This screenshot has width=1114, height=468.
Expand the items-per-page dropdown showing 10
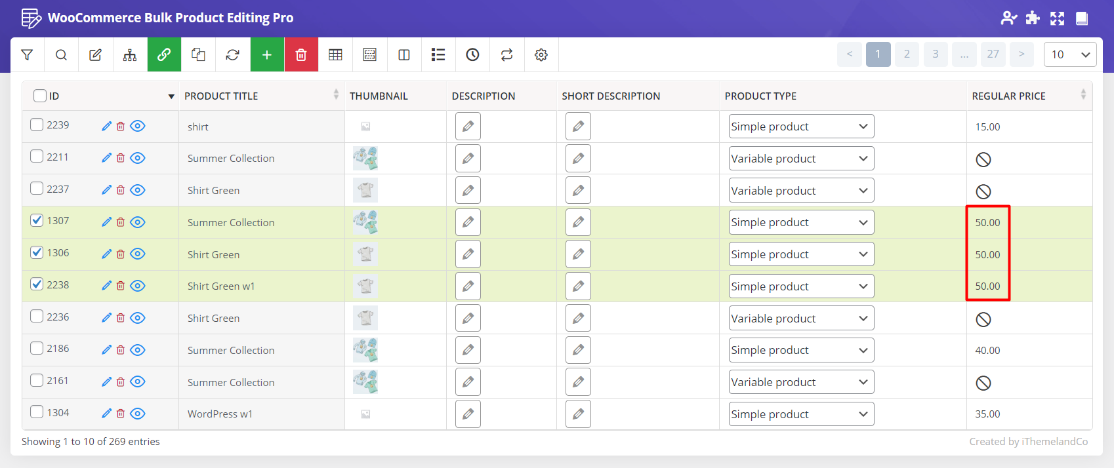click(x=1069, y=54)
